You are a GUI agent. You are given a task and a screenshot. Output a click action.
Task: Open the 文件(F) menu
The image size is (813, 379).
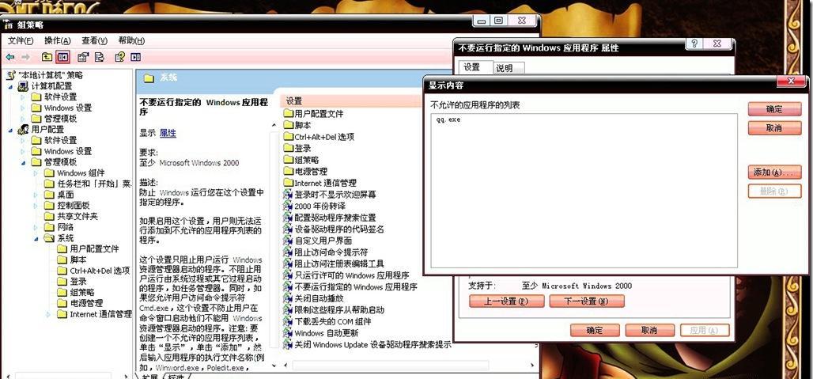pos(21,40)
